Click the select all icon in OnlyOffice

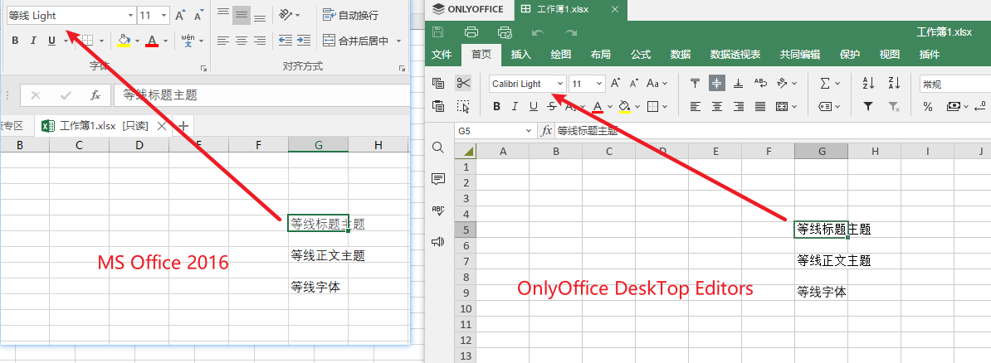[463, 107]
